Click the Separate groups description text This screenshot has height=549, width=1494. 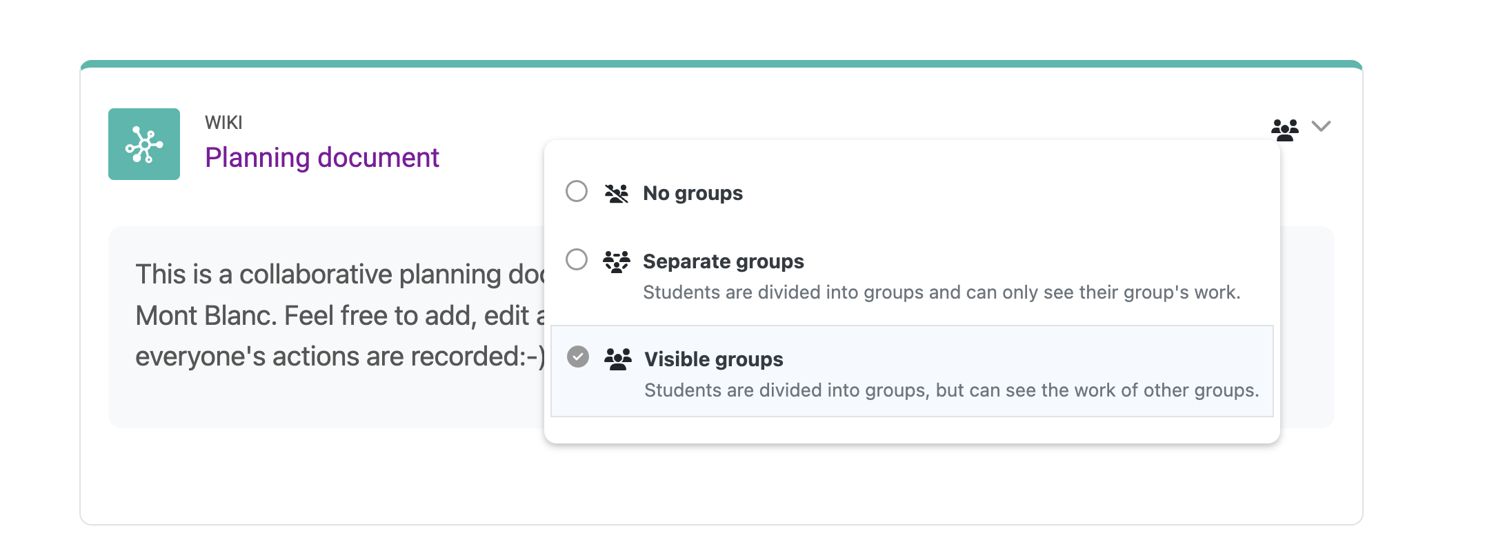click(942, 292)
